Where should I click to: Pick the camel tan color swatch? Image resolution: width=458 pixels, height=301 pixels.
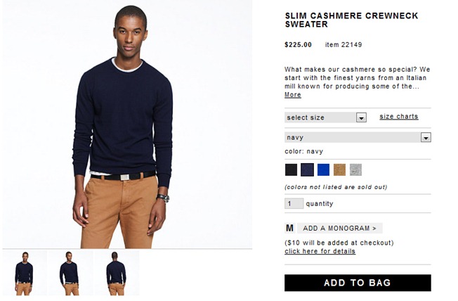339,170
